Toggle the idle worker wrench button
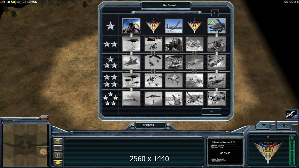299x168 pixels. click(x=58, y=148)
